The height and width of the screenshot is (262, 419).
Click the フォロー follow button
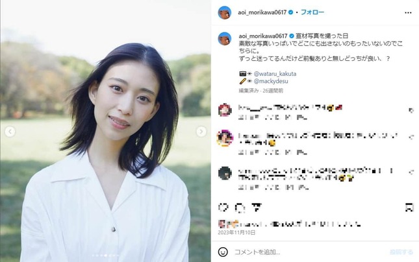312,12
